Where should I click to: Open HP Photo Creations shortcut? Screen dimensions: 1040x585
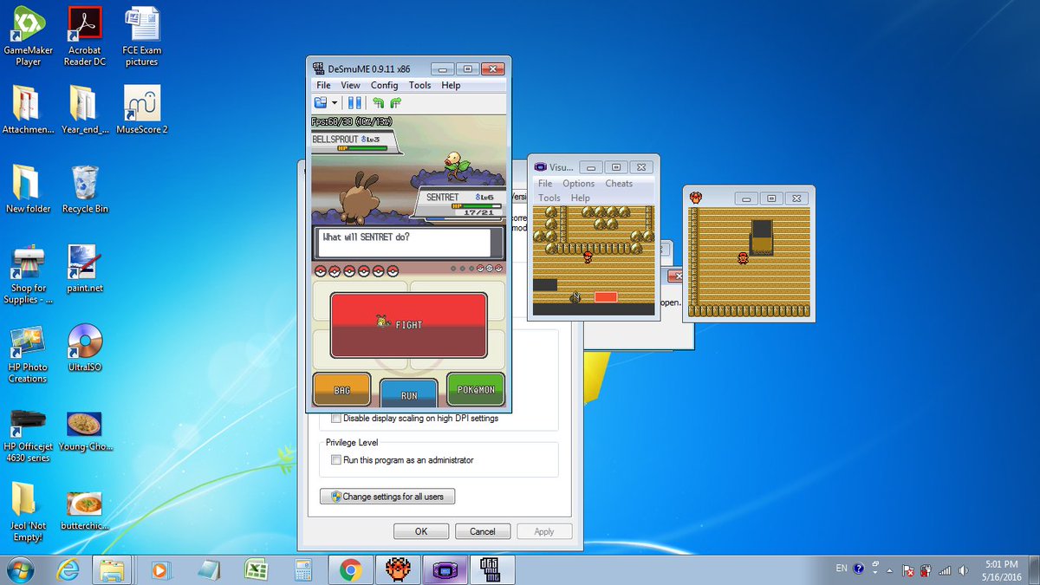click(x=29, y=354)
